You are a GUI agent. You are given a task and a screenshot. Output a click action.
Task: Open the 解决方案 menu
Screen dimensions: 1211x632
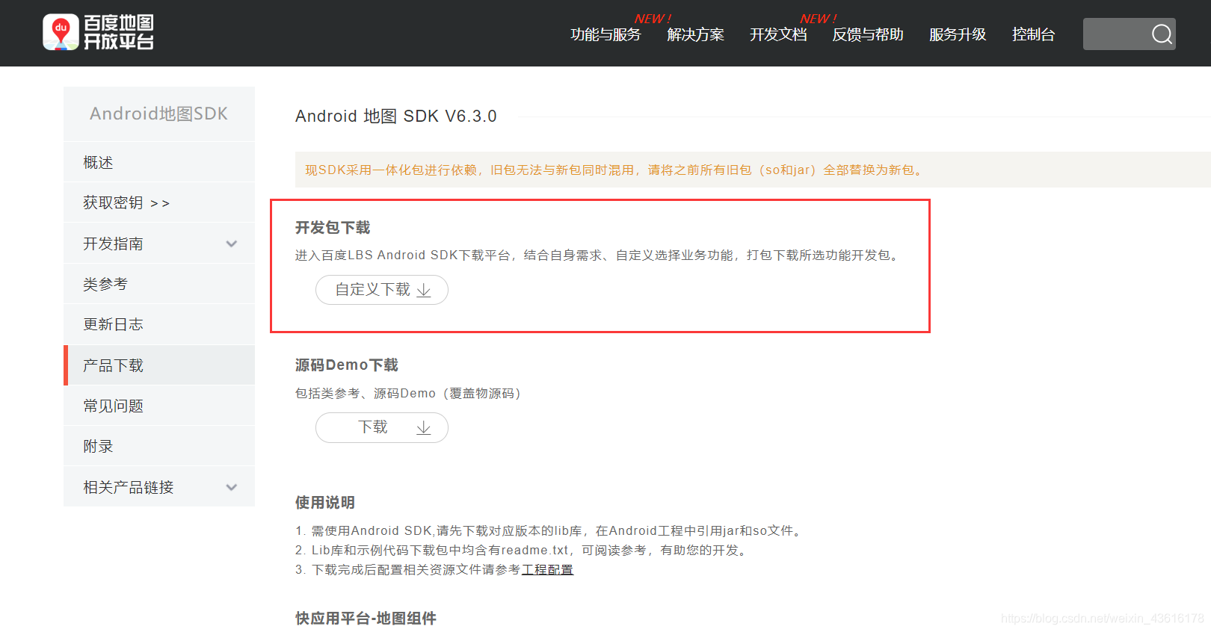tap(695, 34)
